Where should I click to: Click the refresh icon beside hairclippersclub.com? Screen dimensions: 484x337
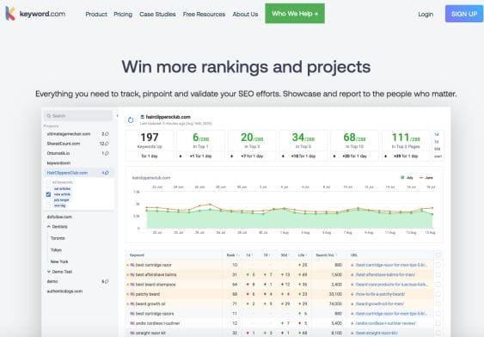(131, 120)
